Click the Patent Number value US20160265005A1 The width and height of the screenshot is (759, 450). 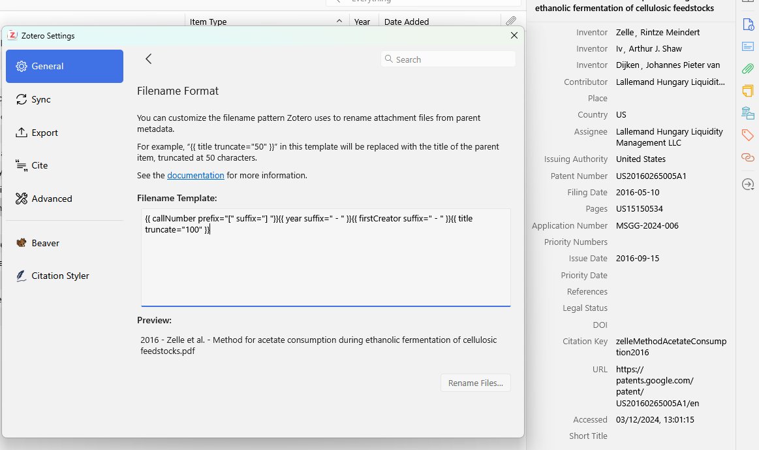[x=651, y=176]
